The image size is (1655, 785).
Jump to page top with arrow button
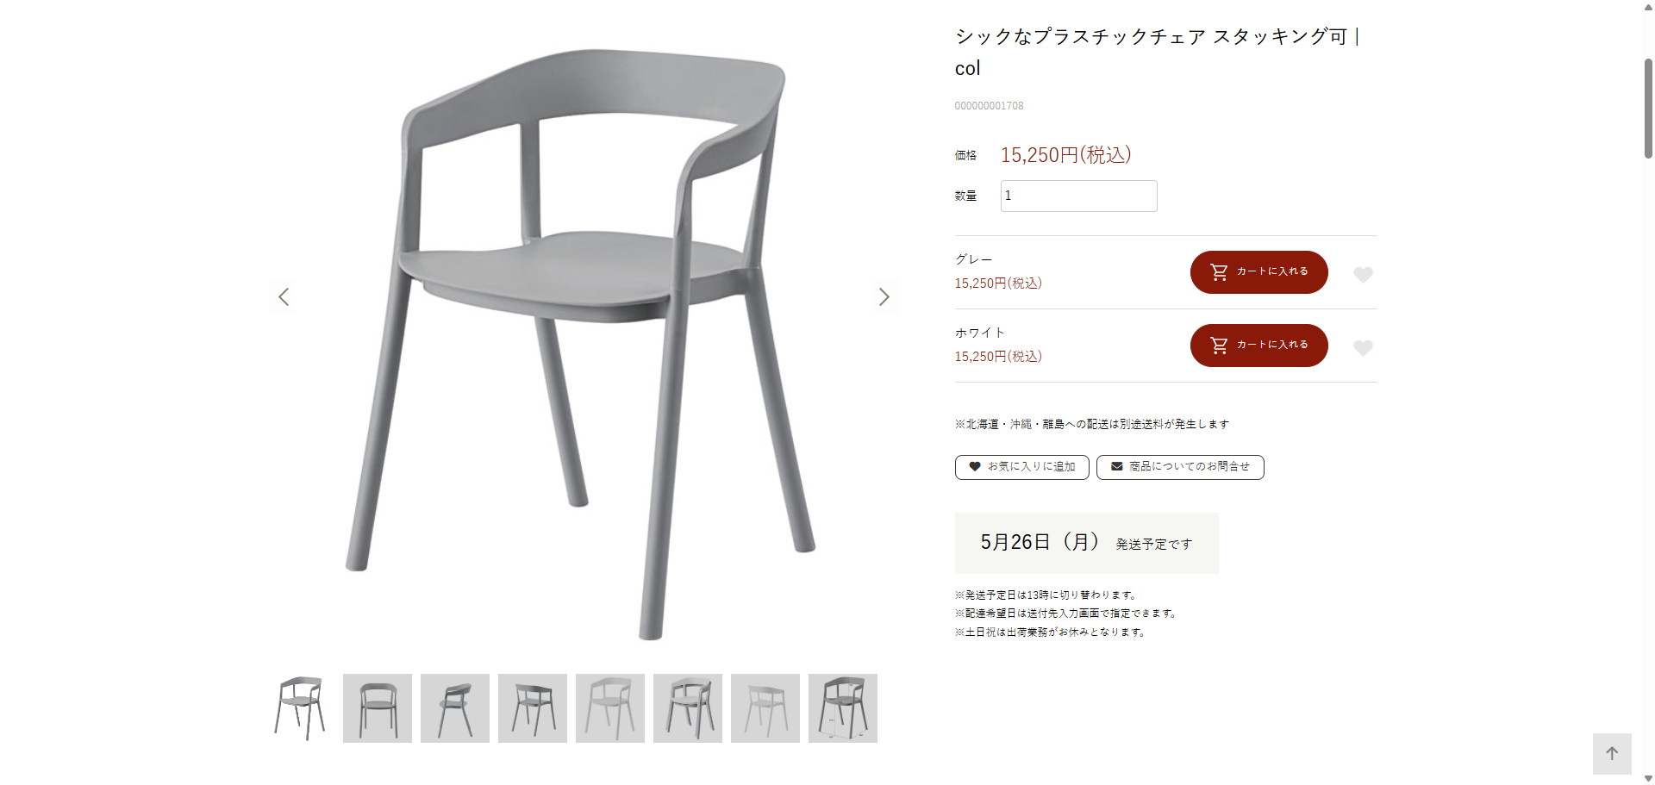1612,754
